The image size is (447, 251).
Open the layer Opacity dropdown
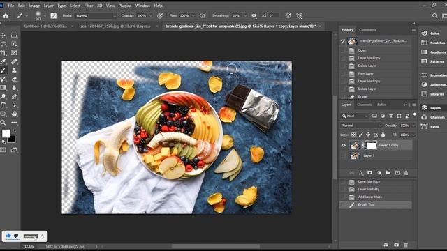tap(413, 125)
